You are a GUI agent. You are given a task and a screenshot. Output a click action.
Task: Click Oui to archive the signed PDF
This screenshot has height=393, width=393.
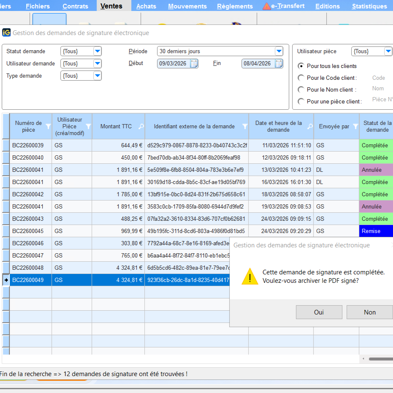click(319, 312)
